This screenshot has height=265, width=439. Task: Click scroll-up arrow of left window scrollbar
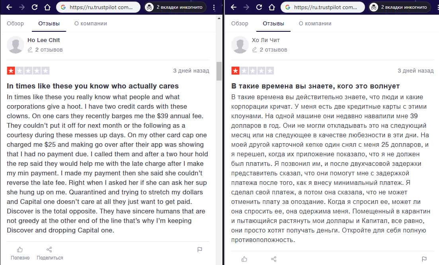pyautogui.click(x=219, y=18)
